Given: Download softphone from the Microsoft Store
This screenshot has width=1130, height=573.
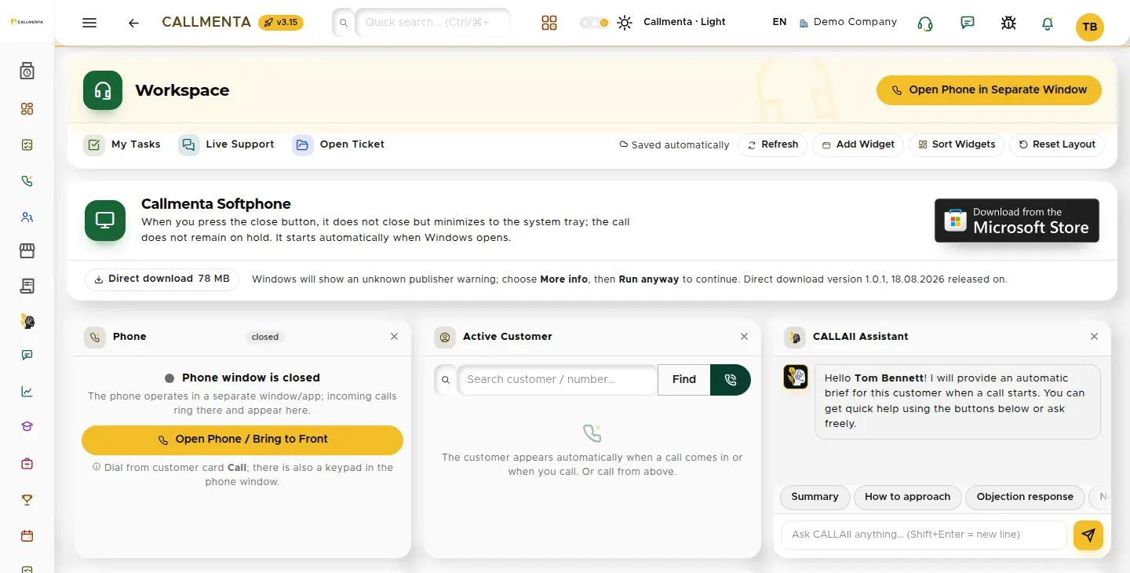Looking at the screenshot, I should click(1017, 221).
